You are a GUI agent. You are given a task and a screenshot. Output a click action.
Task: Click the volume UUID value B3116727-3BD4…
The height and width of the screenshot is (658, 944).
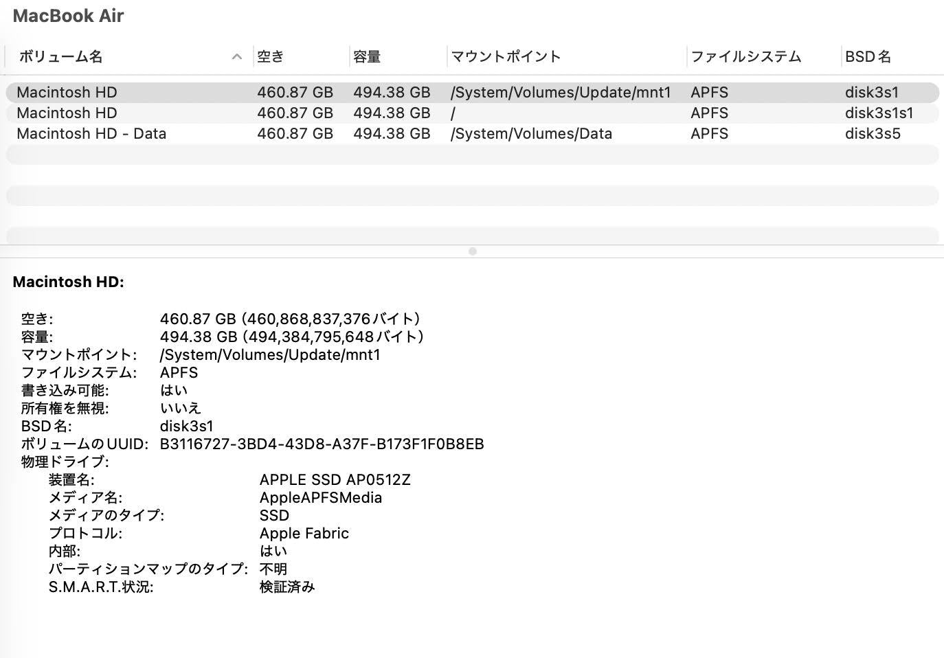[322, 444]
